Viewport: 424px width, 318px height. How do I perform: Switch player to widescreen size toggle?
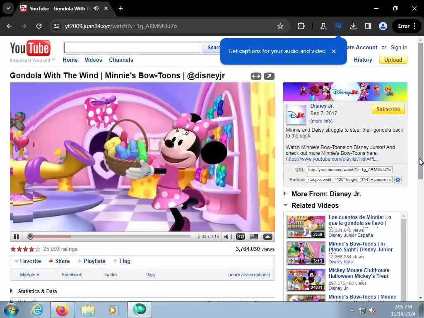(254, 236)
